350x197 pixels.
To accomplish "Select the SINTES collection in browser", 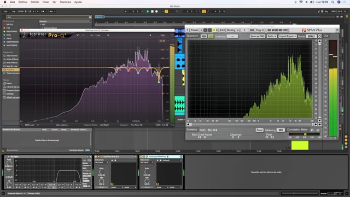I will point(10,25).
